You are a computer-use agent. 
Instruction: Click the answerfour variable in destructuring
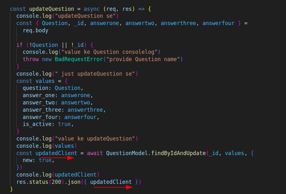tap(218, 23)
